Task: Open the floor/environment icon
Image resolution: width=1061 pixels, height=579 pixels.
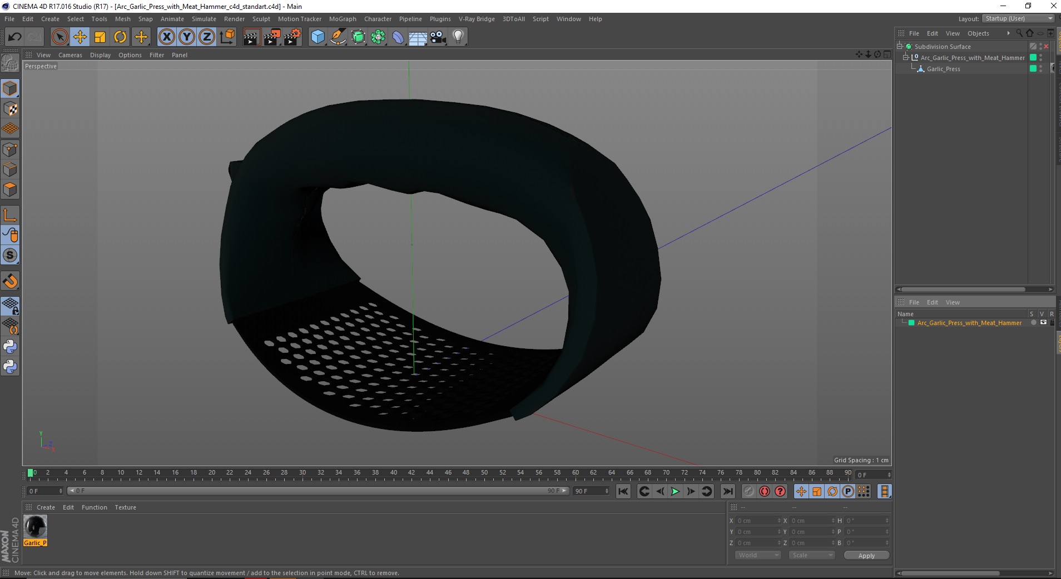Action: 418,37
